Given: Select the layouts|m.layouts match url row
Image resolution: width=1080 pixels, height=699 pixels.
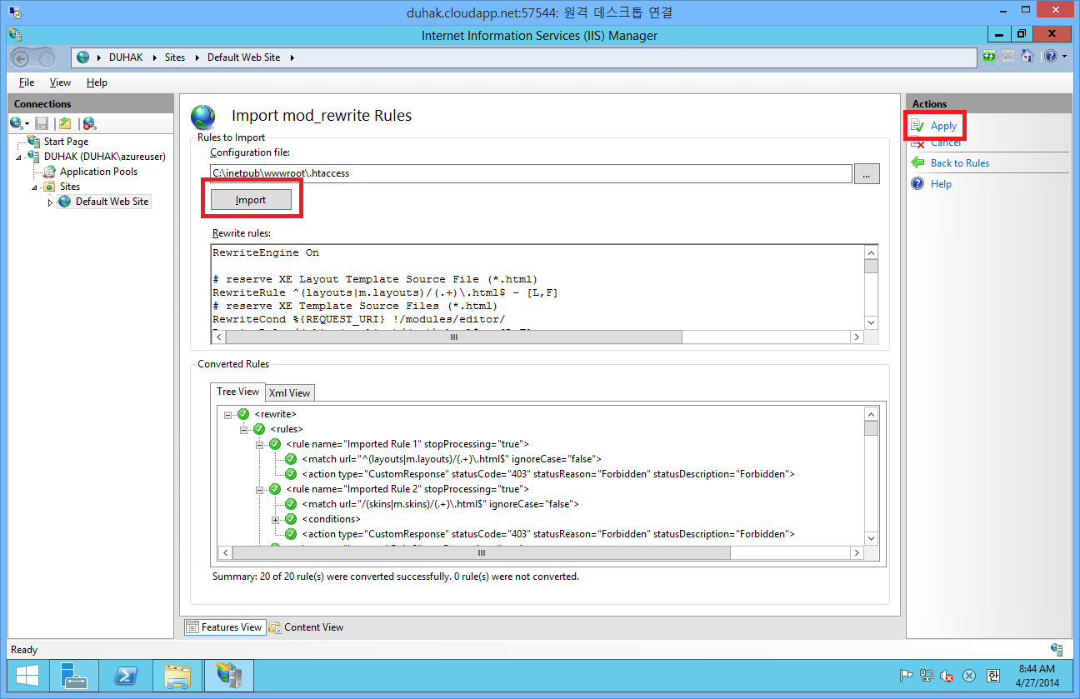Looking at the screenshot, I should [452, 459].
